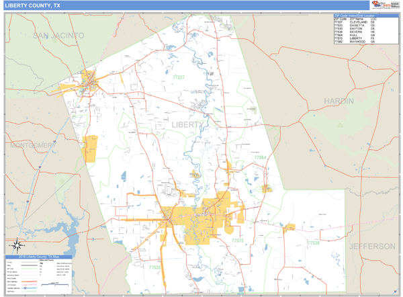403x297 pixels.
Task: Click the ZIP Name column header
Action: tap(357, 19)
